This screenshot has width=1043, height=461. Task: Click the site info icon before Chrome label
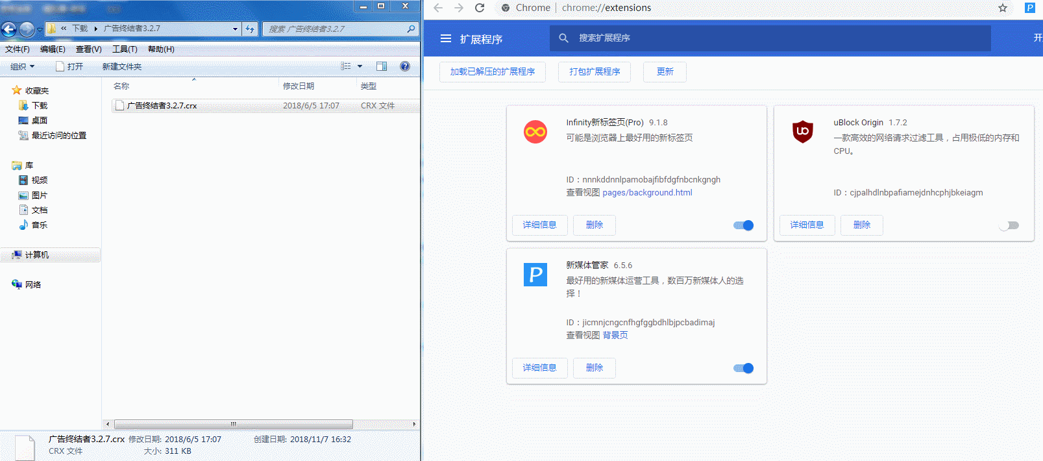506,8
